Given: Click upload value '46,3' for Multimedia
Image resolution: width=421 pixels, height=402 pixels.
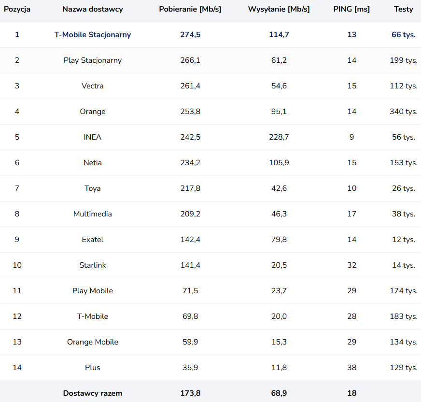Looking at the screenshot, I should point(279,214).
